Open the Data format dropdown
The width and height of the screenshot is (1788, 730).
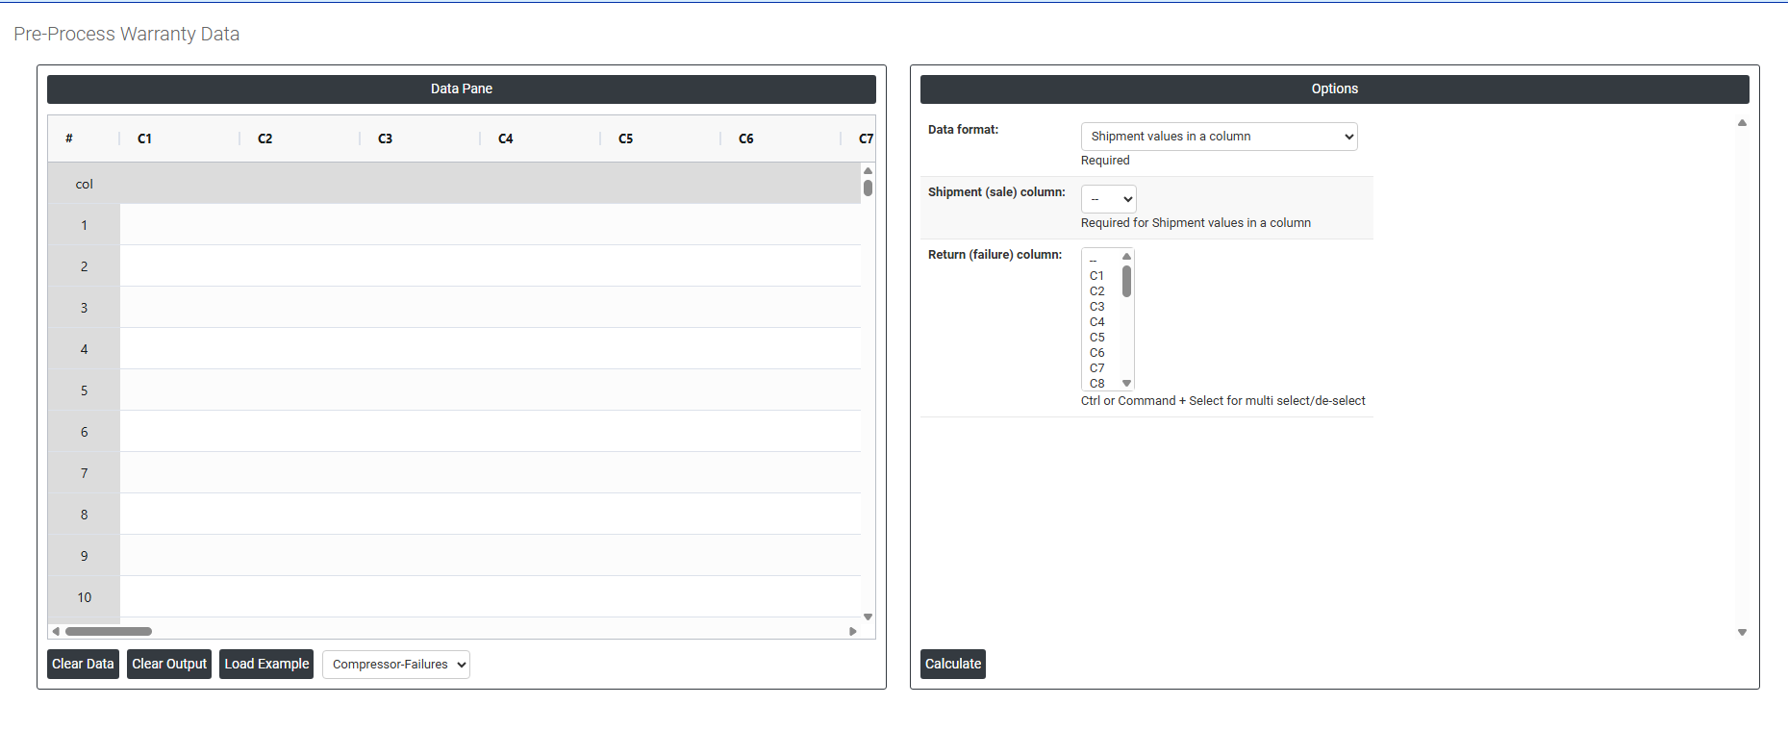[x=1219, y=137]
